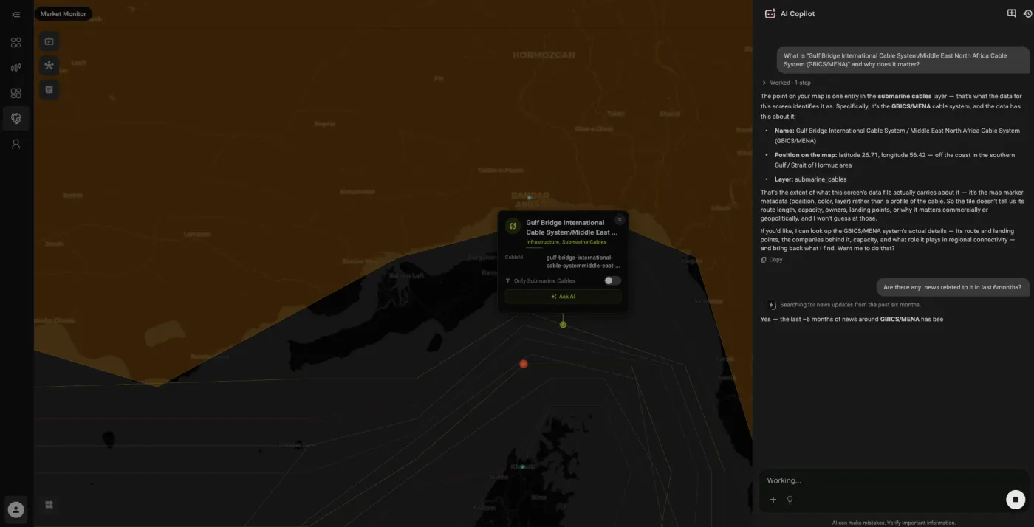Click the plus attachment icon in chat input
Image resolution: width=1034 pixels, height=527 pixels.
(773, 500)
